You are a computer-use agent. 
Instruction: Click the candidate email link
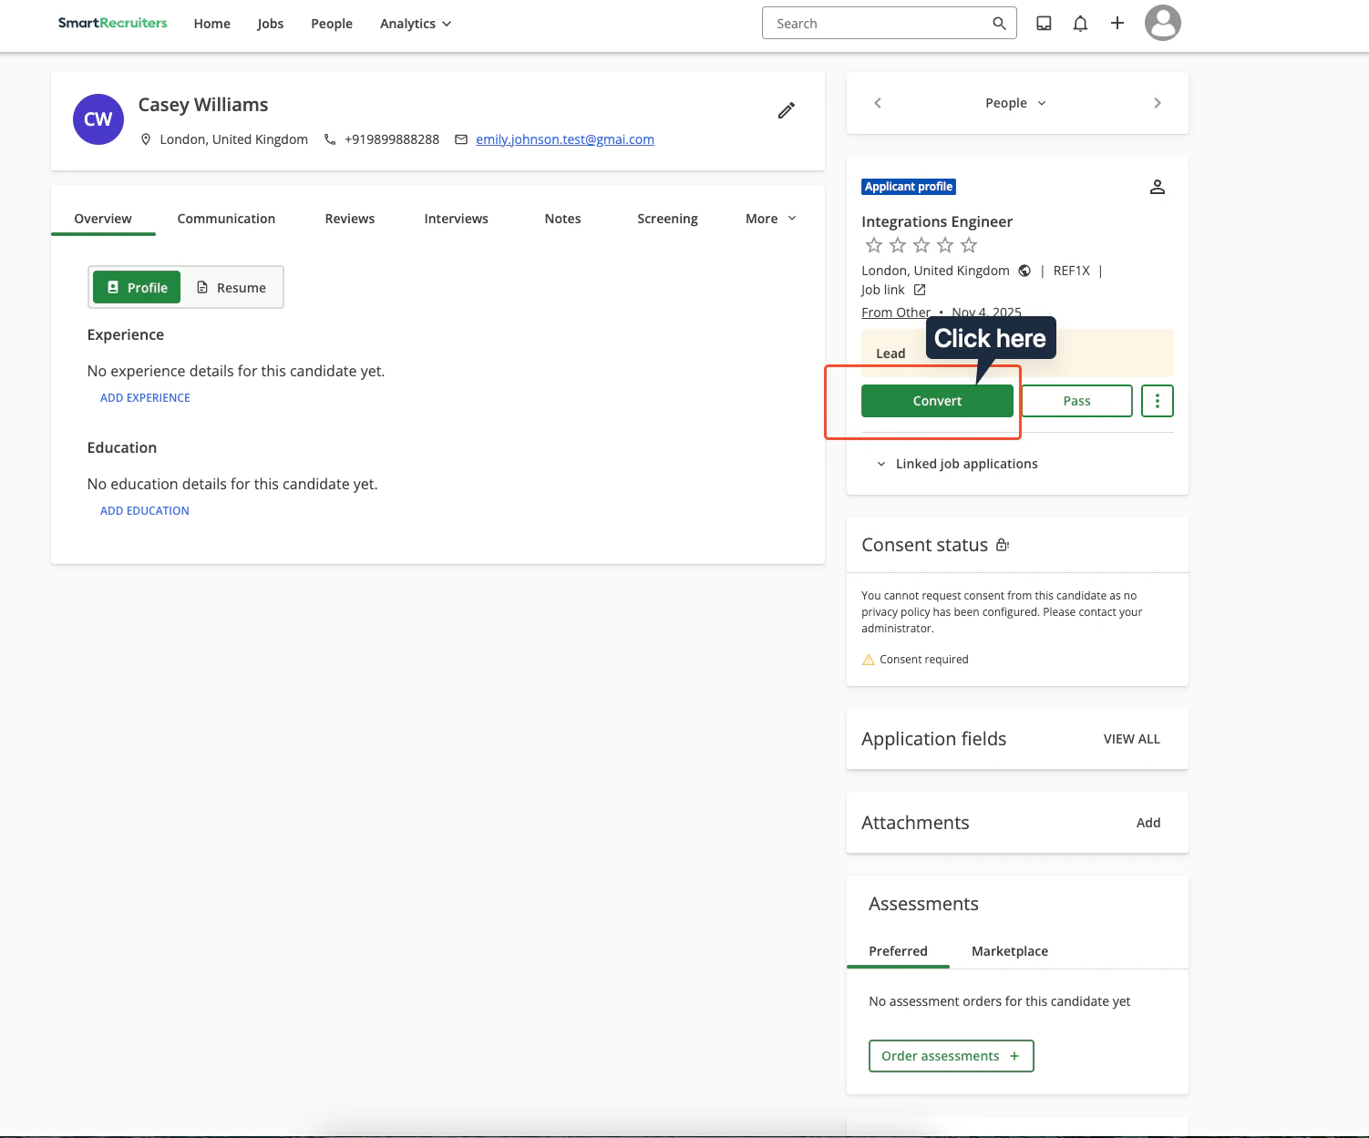click(x=565, y=139)
